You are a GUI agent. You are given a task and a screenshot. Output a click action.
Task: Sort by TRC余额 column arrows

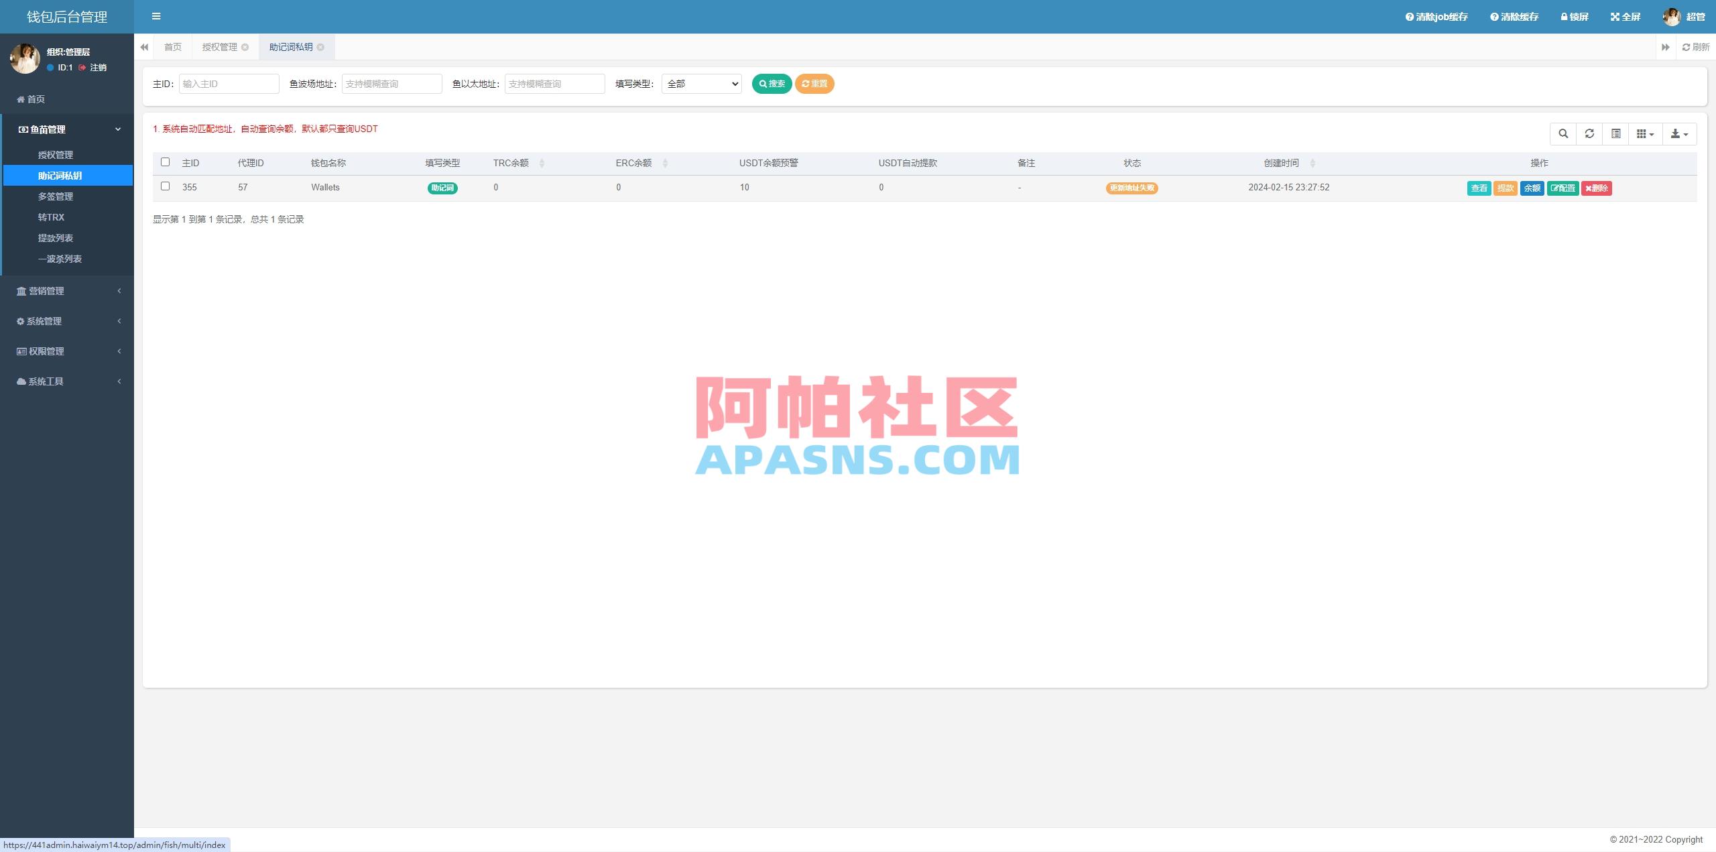pos(543,162)
